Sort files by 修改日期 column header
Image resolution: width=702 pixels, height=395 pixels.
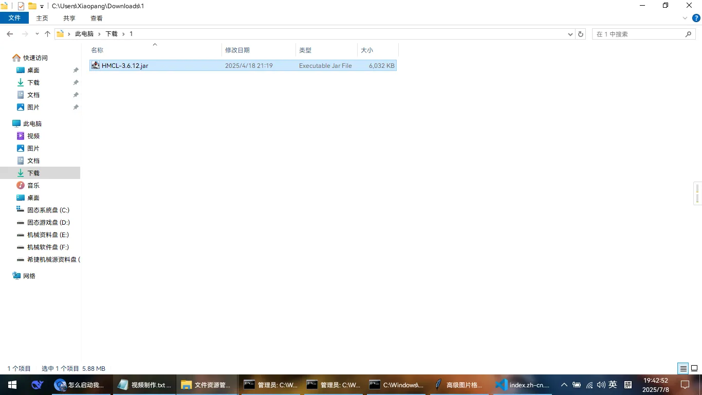pos(237,50)
